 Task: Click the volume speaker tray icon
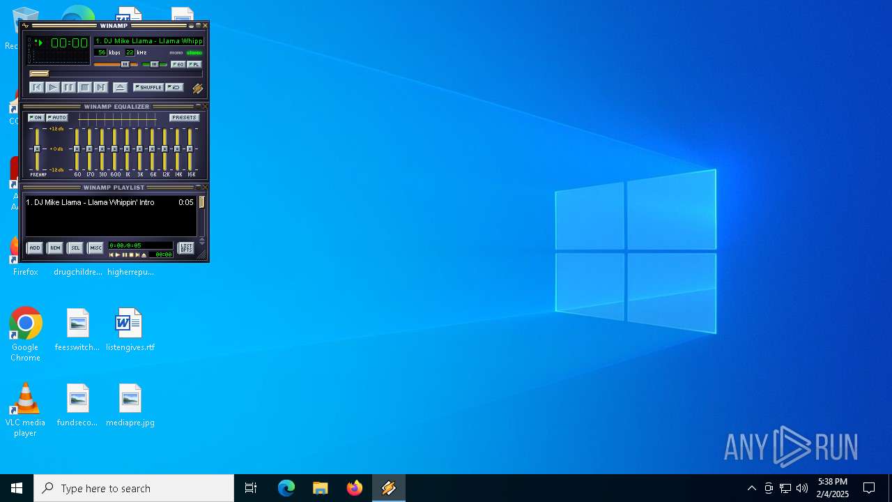point(802,488)
